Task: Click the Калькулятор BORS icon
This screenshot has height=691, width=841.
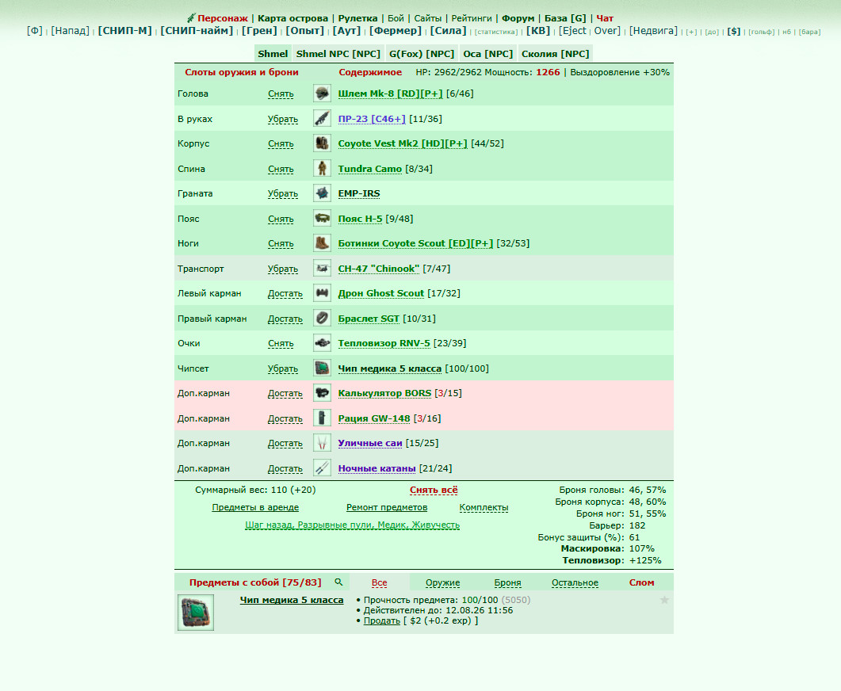Action: coord(322,393)
